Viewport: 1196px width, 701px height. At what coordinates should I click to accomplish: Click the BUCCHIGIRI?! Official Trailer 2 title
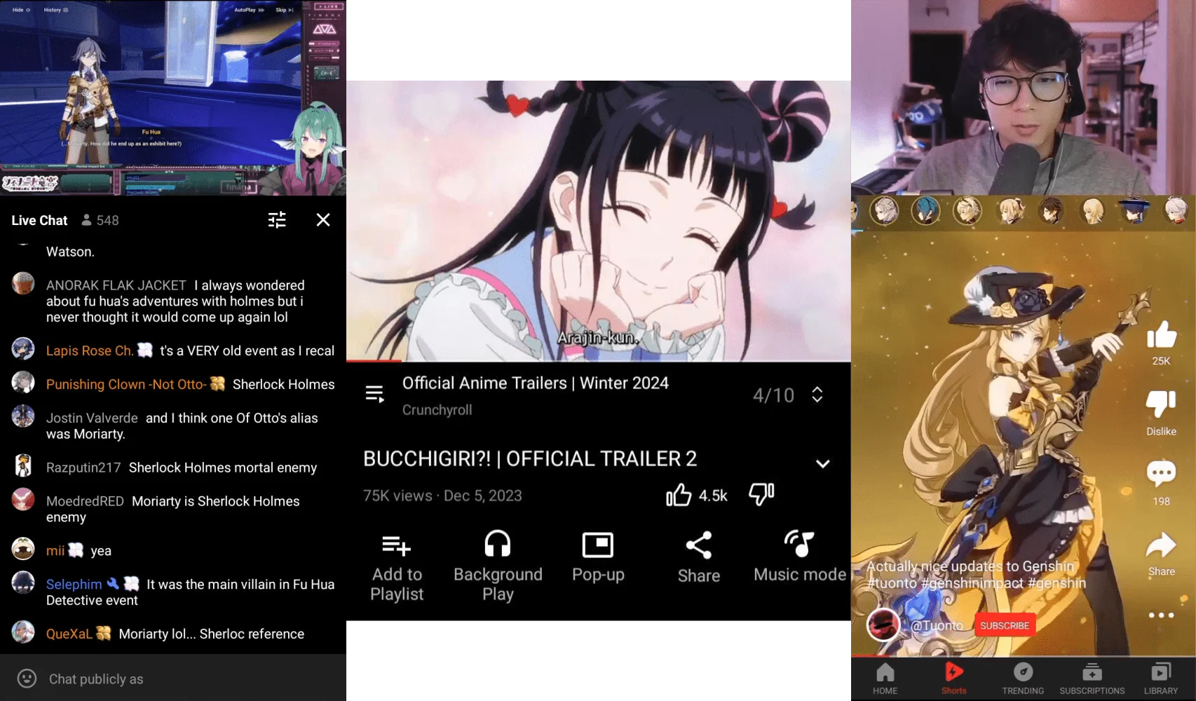[x=530, y=458]
